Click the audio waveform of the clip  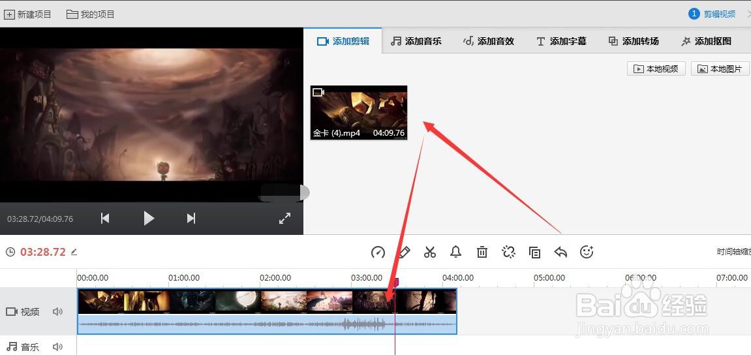coord(267,324)
